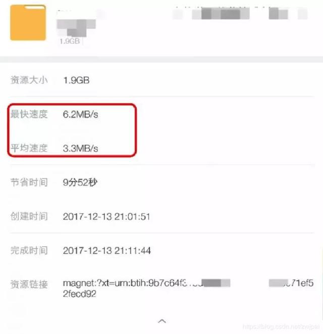The width and height of the screenshot is (323, 334).
Task: Collapse details with the bottom chevron
Action: [162, 321]
